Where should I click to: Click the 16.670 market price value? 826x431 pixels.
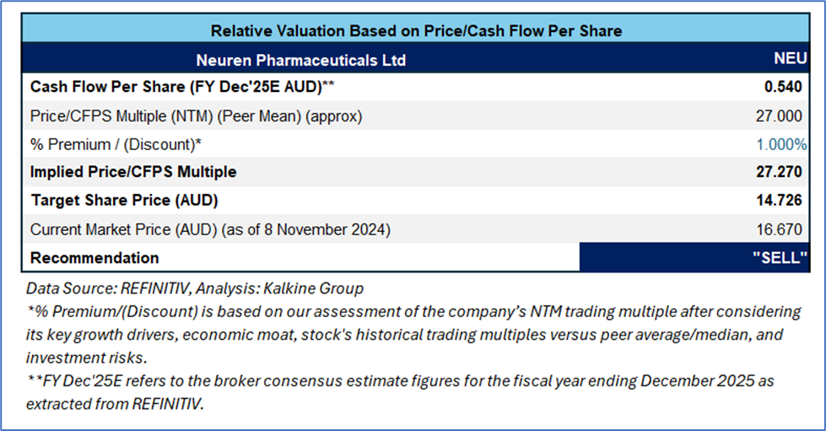coord(779,229)
